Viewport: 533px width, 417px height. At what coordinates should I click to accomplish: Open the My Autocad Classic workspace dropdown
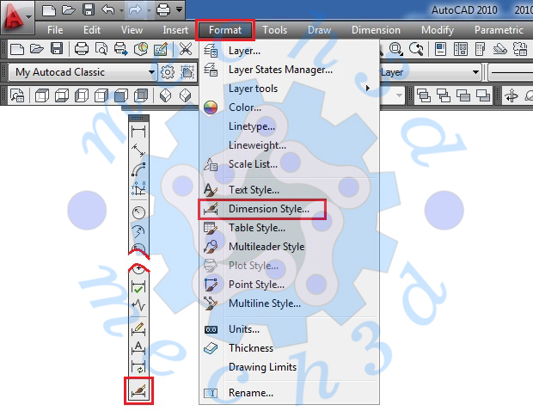click(151, 72)
